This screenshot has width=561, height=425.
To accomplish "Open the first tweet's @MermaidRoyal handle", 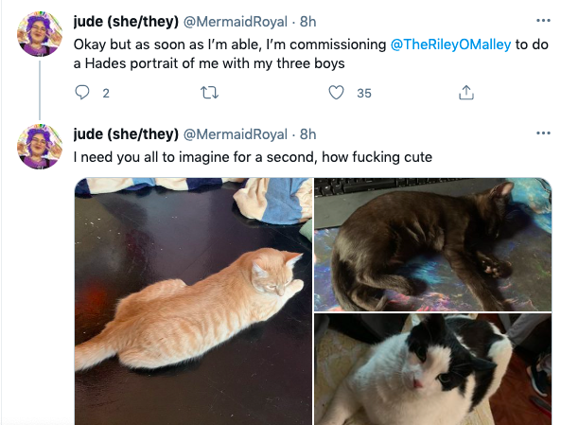I will click(235, 22).
